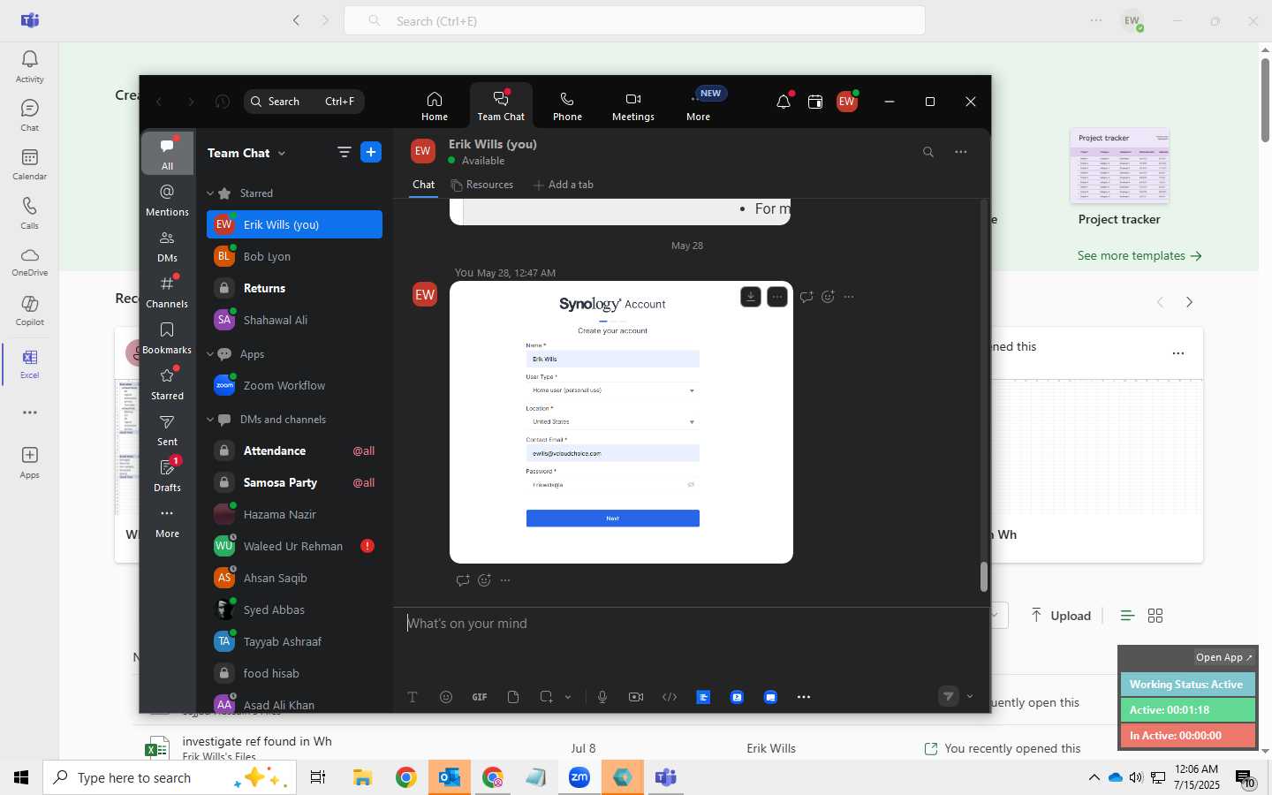Switch to the Zoom Meetings tab

[x=633, y=106]
